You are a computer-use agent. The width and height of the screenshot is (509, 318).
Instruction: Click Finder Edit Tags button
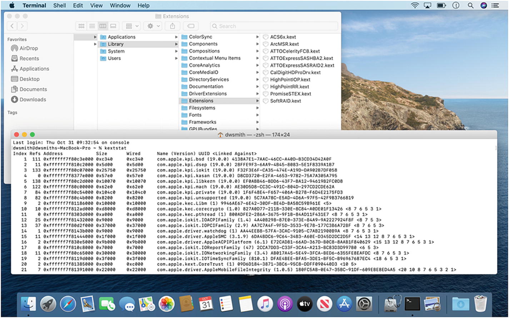pyautogui.click(x=191, y=26)
